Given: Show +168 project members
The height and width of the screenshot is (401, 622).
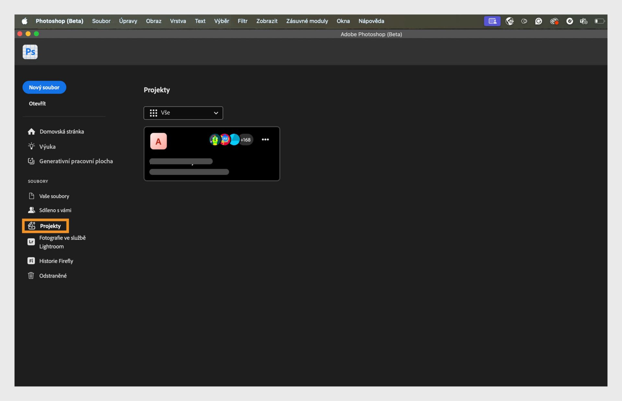Looking at the screenshot, I should click(246, 140).
